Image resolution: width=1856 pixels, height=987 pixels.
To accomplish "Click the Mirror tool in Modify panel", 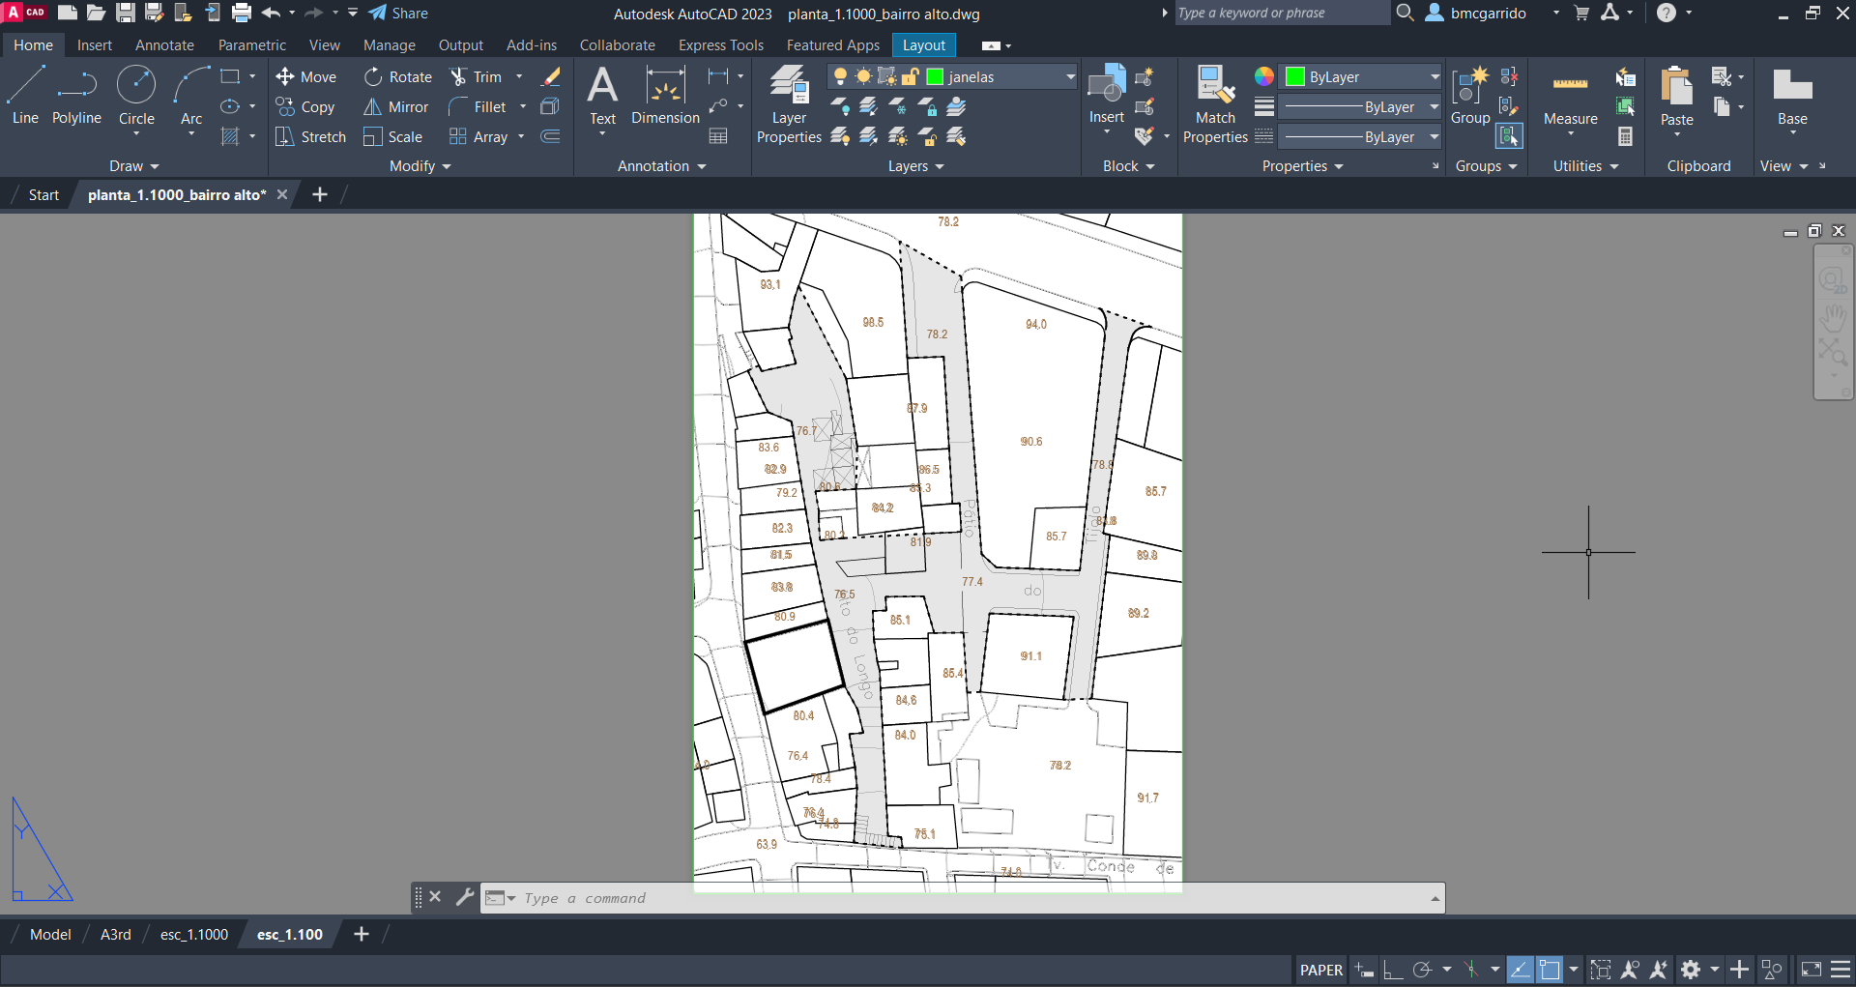I will pos(396,107).
